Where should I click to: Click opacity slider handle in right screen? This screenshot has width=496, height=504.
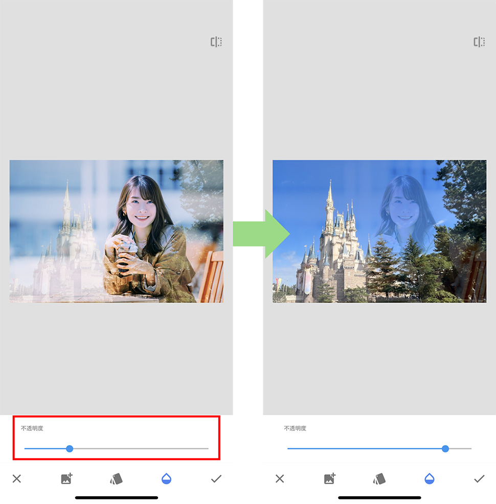[445, 449]
